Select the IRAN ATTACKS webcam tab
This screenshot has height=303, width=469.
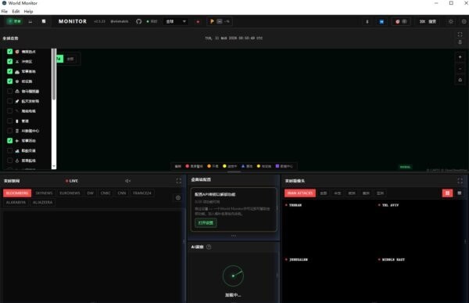coord(300,193)
